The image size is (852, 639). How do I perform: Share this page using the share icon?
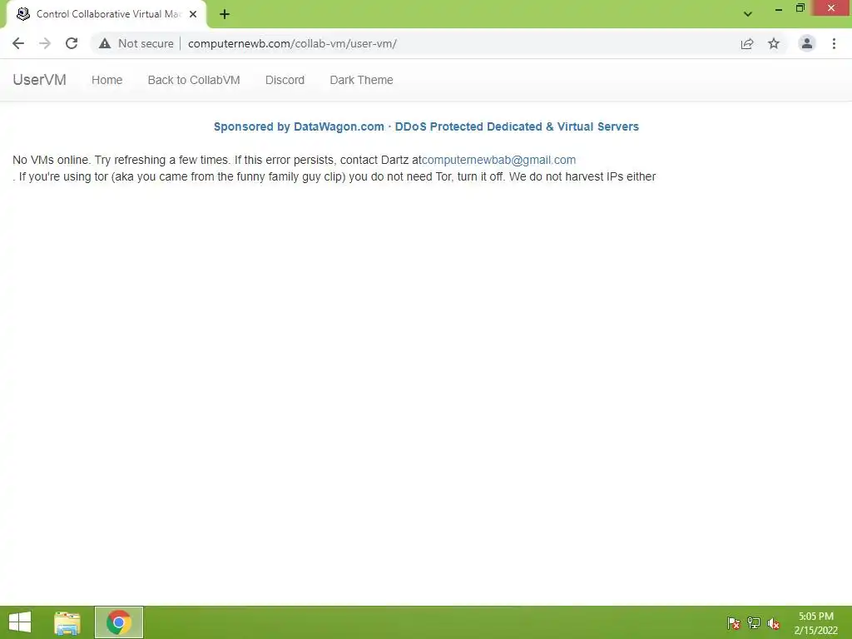tap(747, 43)
